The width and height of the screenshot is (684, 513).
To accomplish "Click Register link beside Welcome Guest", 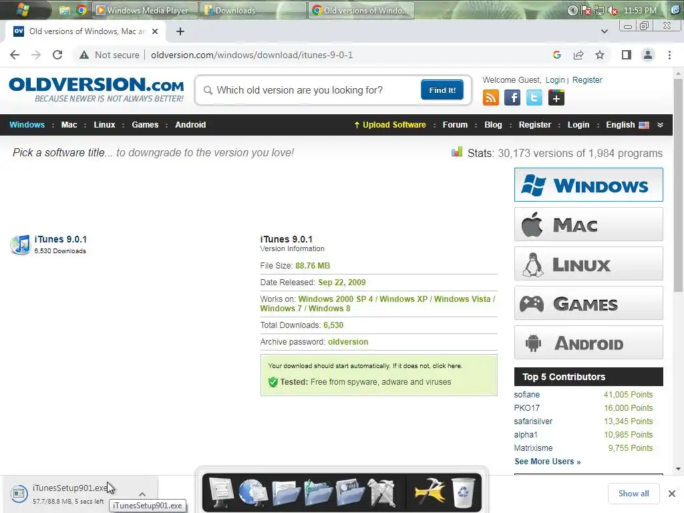I will pos(586,80).
